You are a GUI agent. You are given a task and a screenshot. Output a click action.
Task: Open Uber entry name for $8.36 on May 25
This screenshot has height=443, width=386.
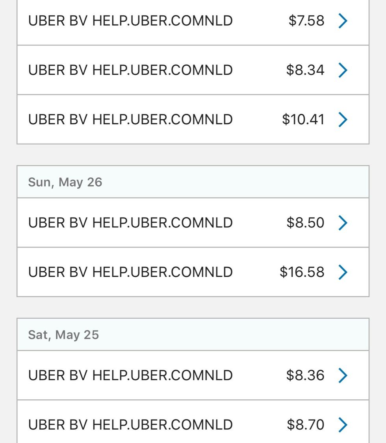[130, 375]
